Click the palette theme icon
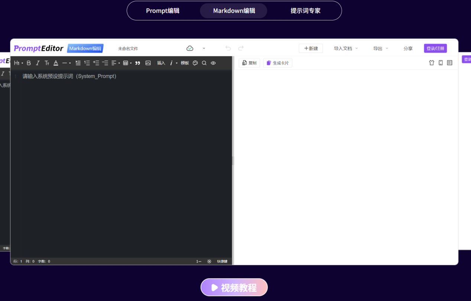The image size is (471, 301). (x=195, y=63)
